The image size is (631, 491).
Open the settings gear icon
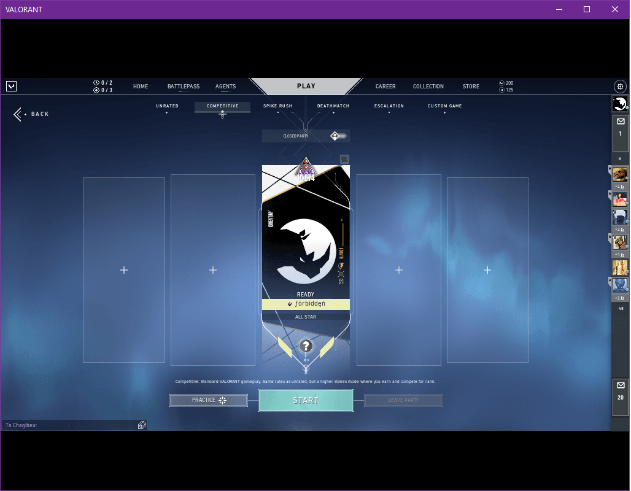[620, 87]
